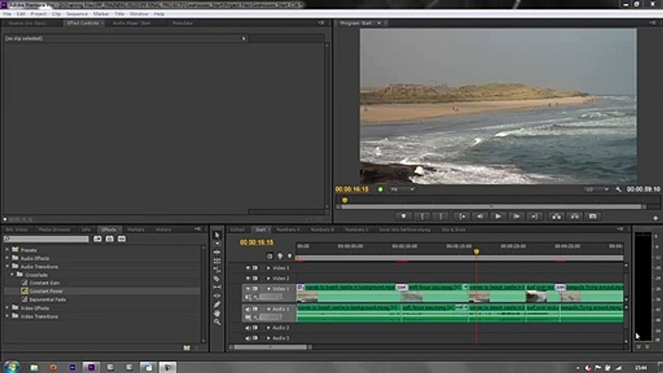Click Add Marker button in Program monitor

pos(403,217)
